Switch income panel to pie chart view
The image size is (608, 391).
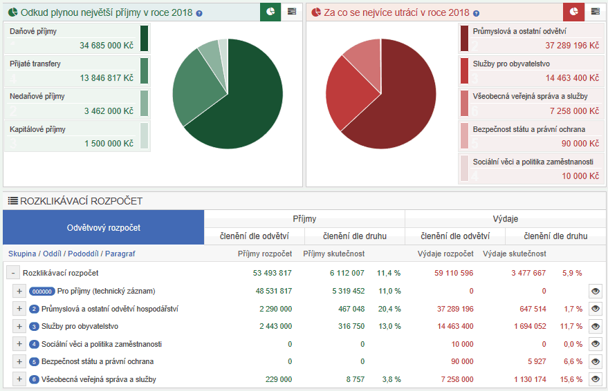[270, 12]
